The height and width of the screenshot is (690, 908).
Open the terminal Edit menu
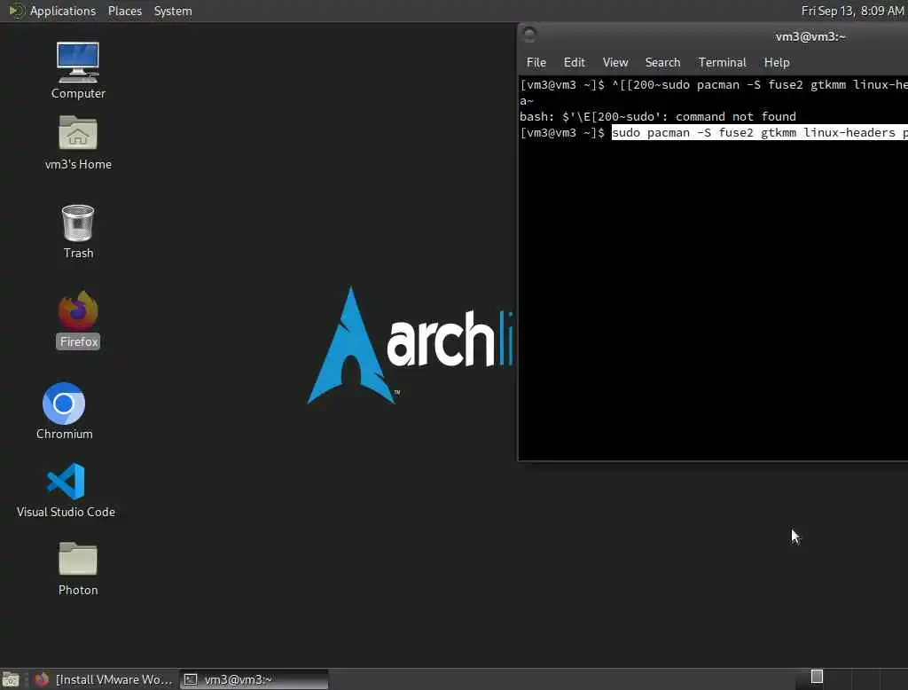click(x=574, y=62)
